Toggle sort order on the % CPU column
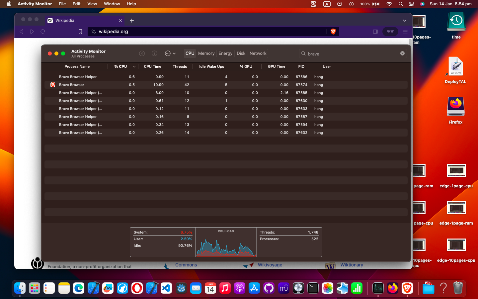 120,66
